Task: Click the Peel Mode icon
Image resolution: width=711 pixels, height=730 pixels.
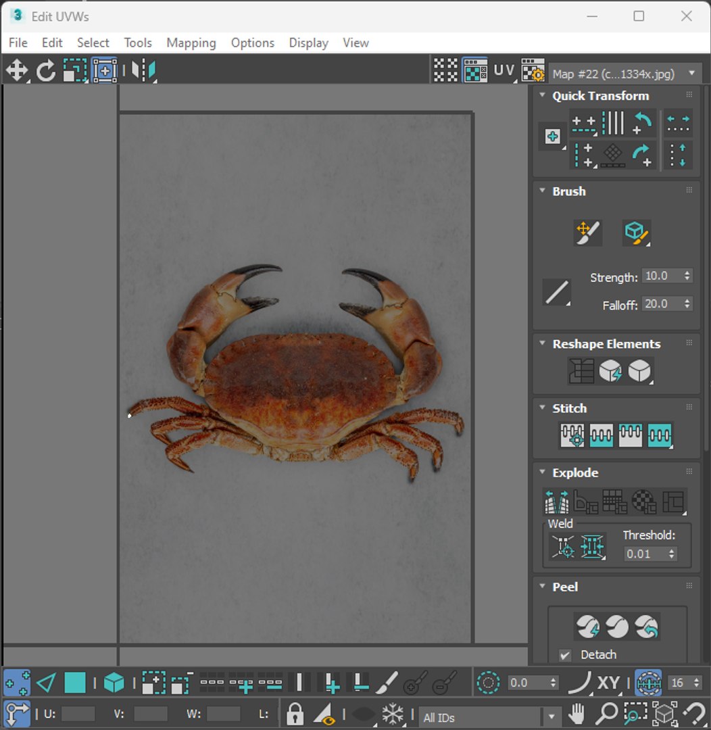Action: (618, 626)
